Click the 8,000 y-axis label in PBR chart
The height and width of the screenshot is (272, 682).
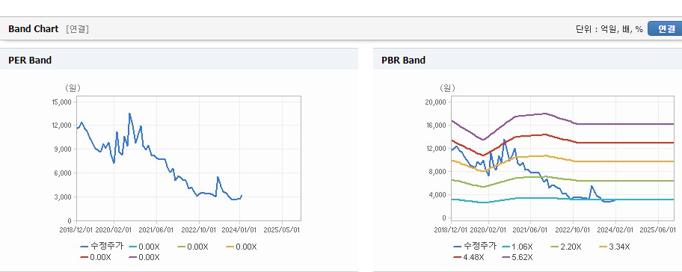pyautogui.click(x=437, y=172)
